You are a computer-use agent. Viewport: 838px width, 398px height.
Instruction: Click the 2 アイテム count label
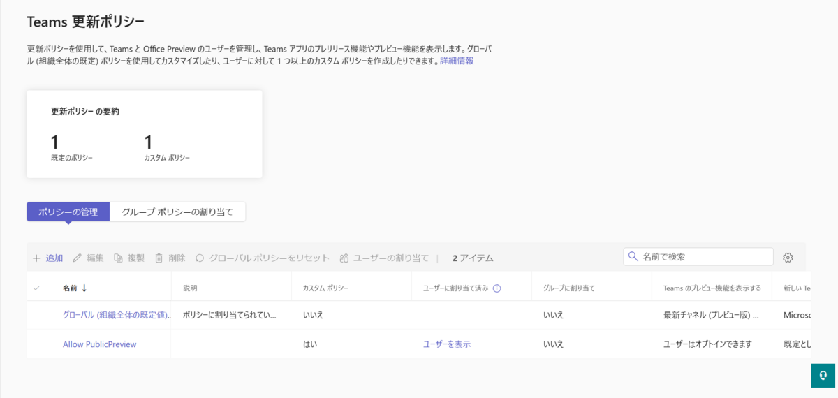pos(473,258)
